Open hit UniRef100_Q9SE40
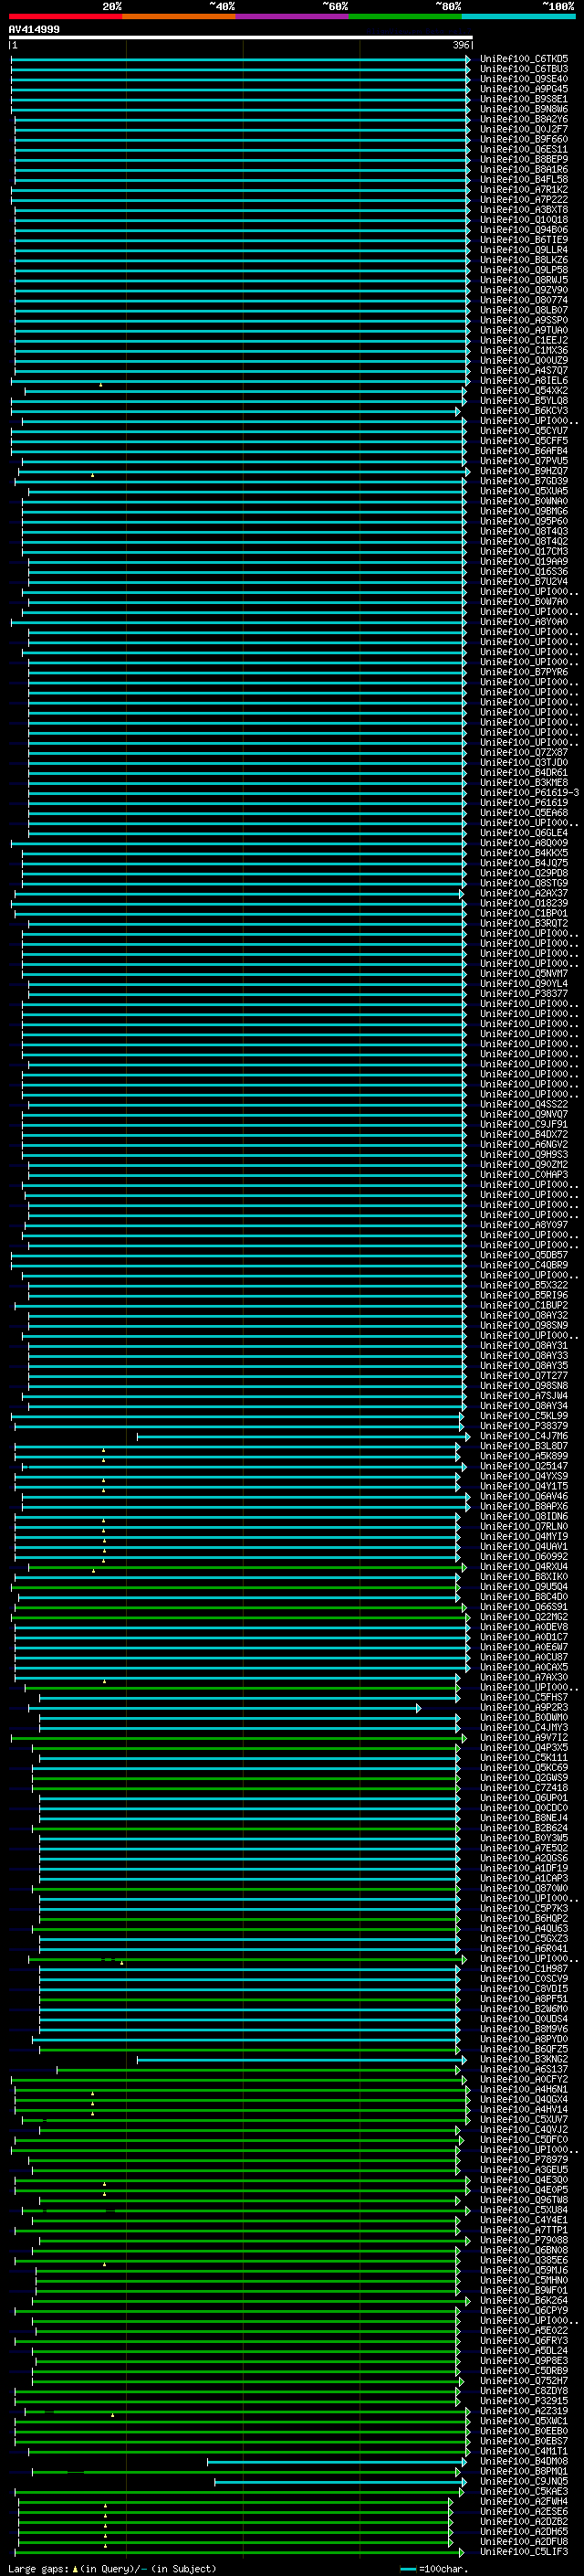Image resolution: width=584 pixels, height=2576 pixels. (x=524, y=79)
